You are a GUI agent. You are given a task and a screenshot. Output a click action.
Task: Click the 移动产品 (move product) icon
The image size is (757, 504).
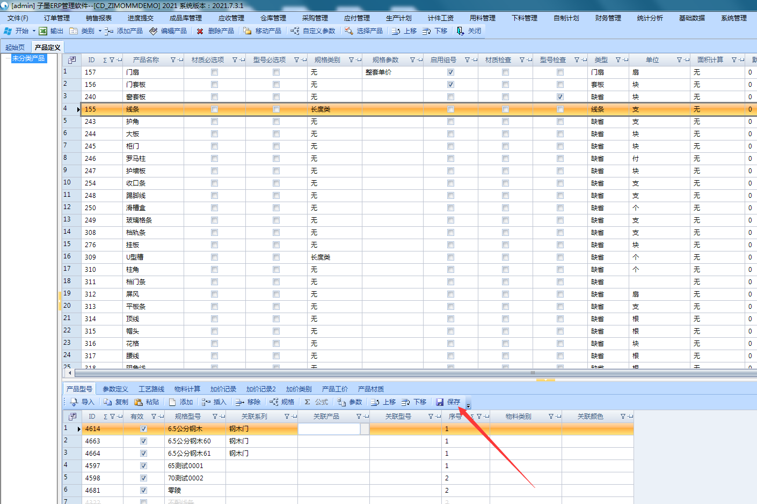pos(248,31)
